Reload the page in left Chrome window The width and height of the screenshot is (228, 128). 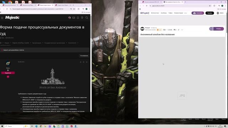click(7, 9)
